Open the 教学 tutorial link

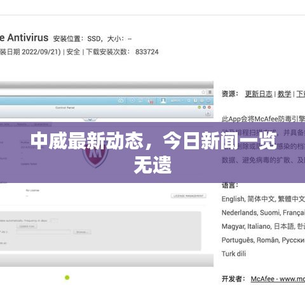coord(284,94)
